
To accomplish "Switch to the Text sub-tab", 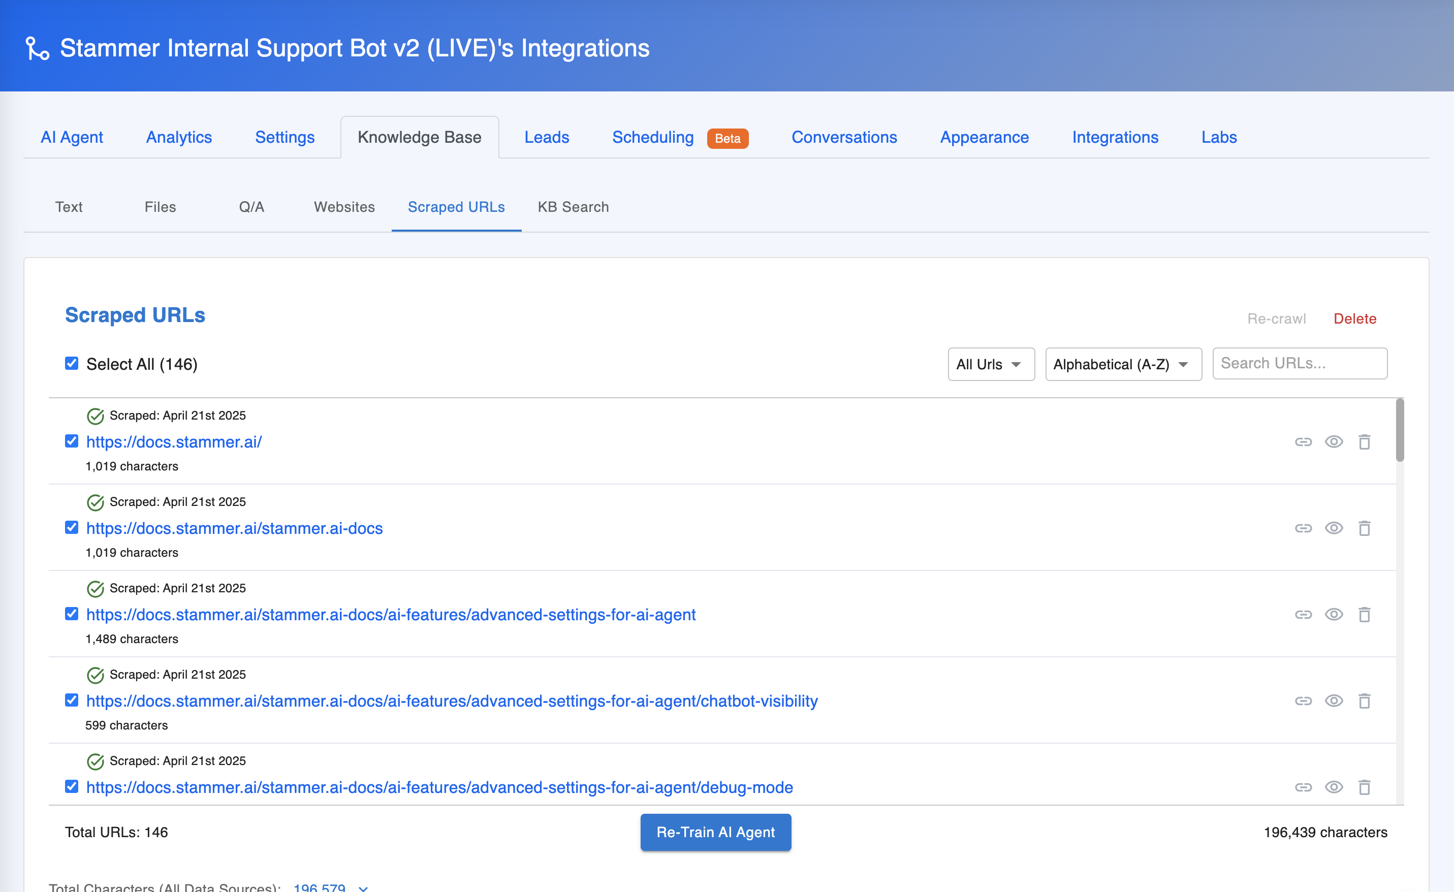I will tap(69, 207).
